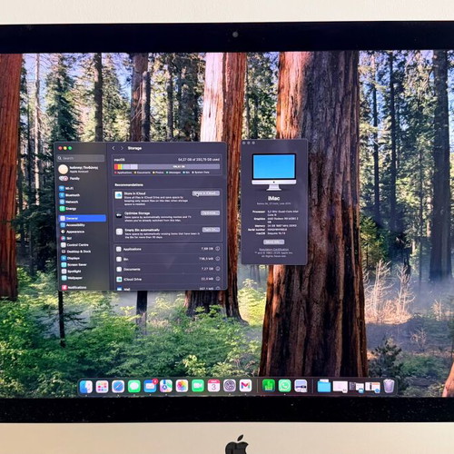Screen dimensions: 454x454
Task: Open the Apple Account profile row
Action: coord(82,169)
